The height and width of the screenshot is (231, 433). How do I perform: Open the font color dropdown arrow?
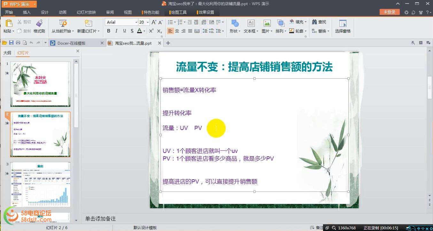pos(144,31)
